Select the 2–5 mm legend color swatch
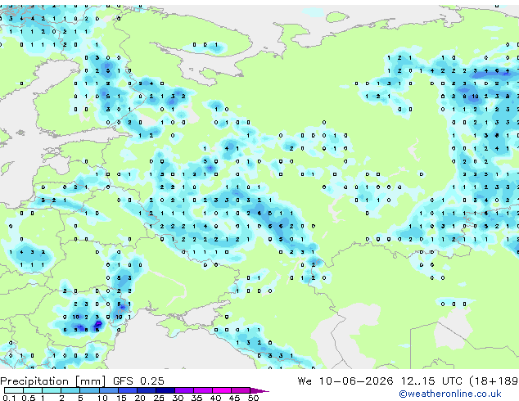The image size is (519, 401). pyautogui.click(x=70, y=390)
